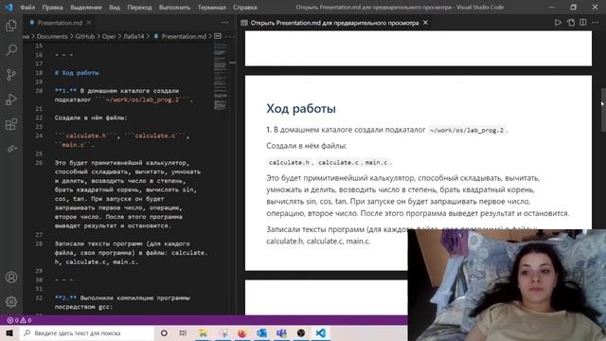Open the OBS icon in the taskbar
This screenshot has width=606, height=341.
point(301,332)
